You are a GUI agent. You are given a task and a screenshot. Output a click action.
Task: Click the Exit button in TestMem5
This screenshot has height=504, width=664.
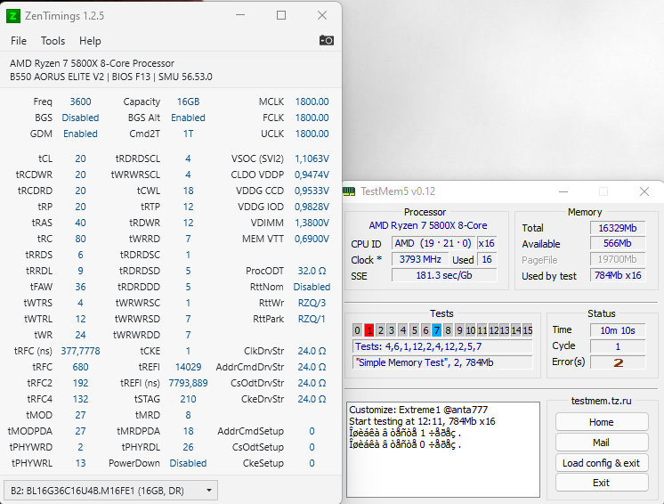[602, 483]
